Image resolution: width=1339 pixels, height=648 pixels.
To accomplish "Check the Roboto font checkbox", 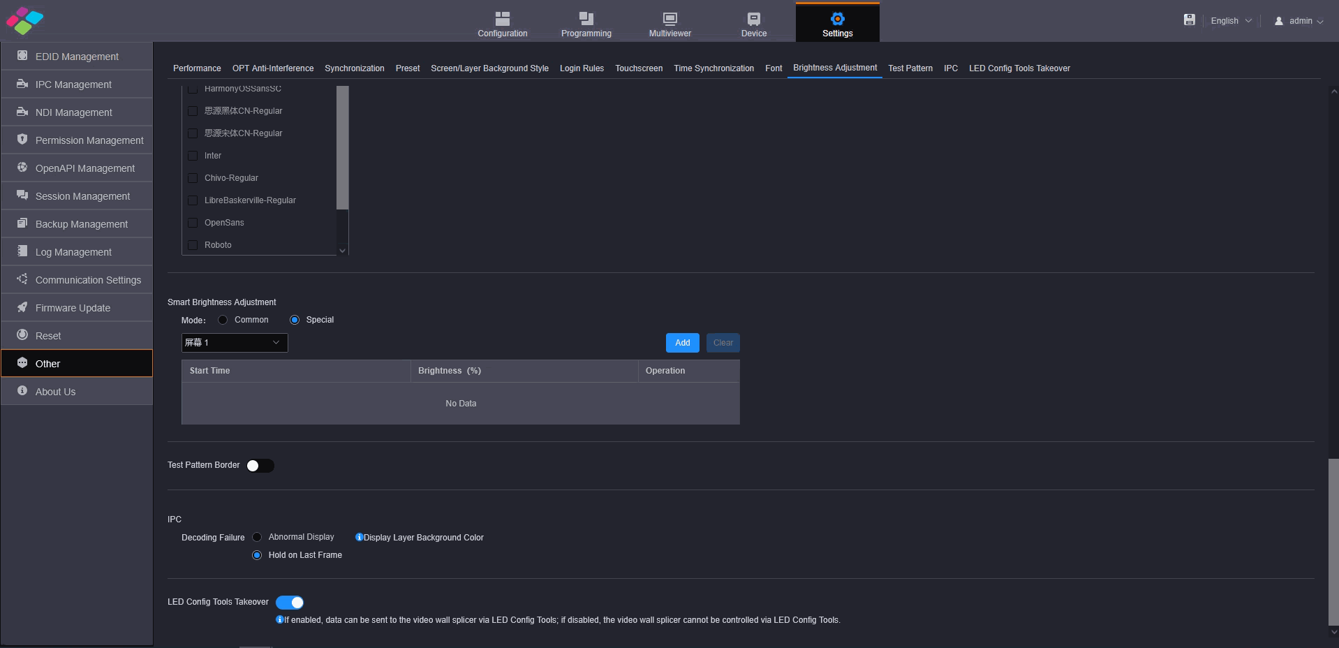I will pos(193,245).
